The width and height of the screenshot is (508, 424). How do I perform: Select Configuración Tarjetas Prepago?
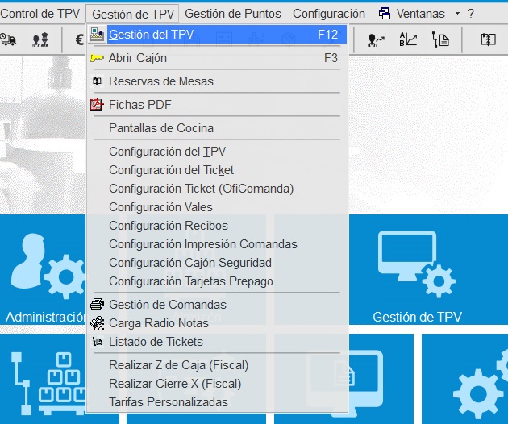(x=218, y=281)
